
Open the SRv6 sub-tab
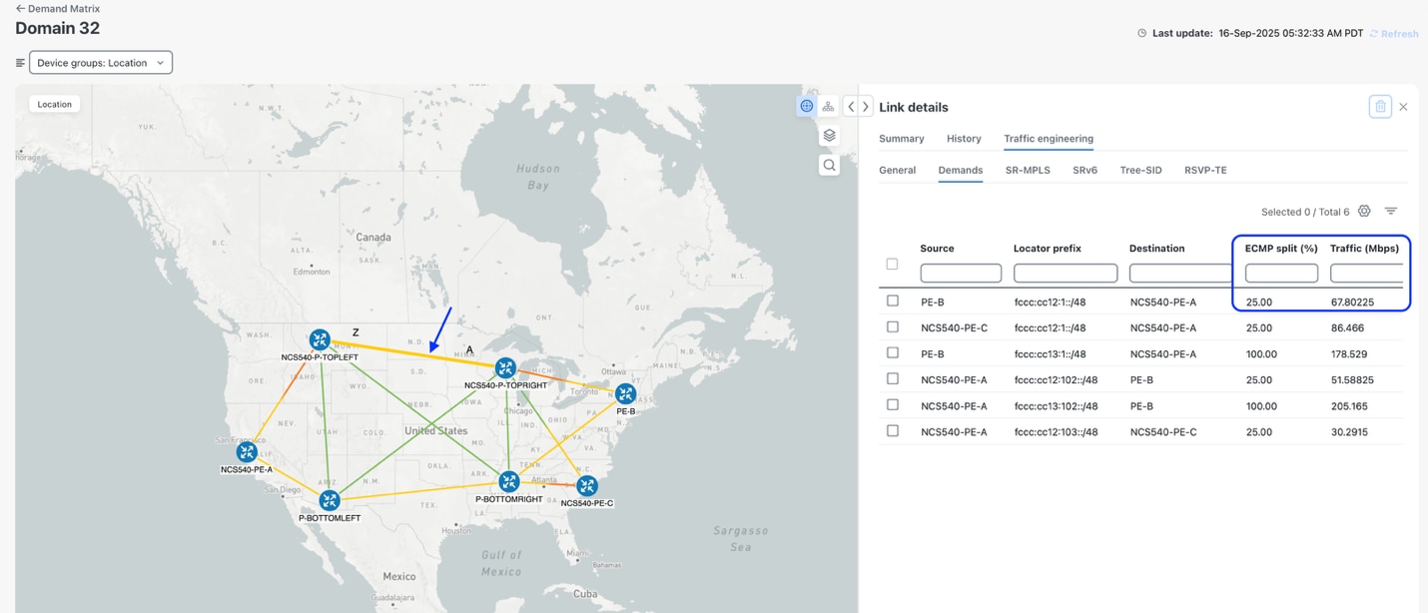pos(1084,170)
